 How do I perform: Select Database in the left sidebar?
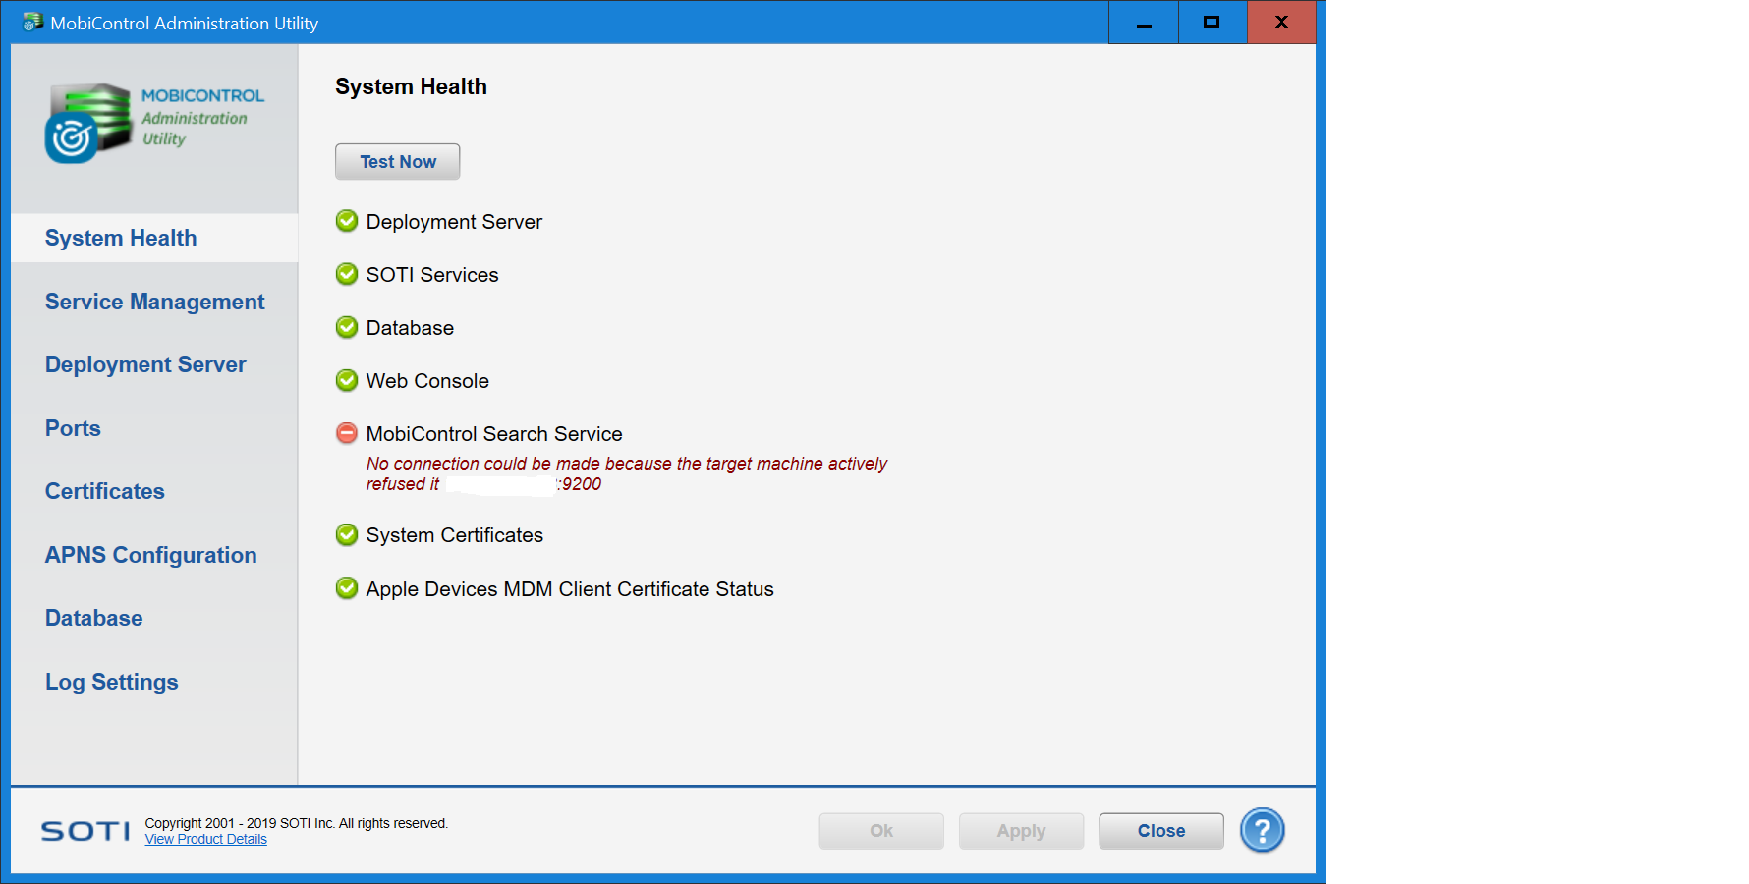coord(93,618)
